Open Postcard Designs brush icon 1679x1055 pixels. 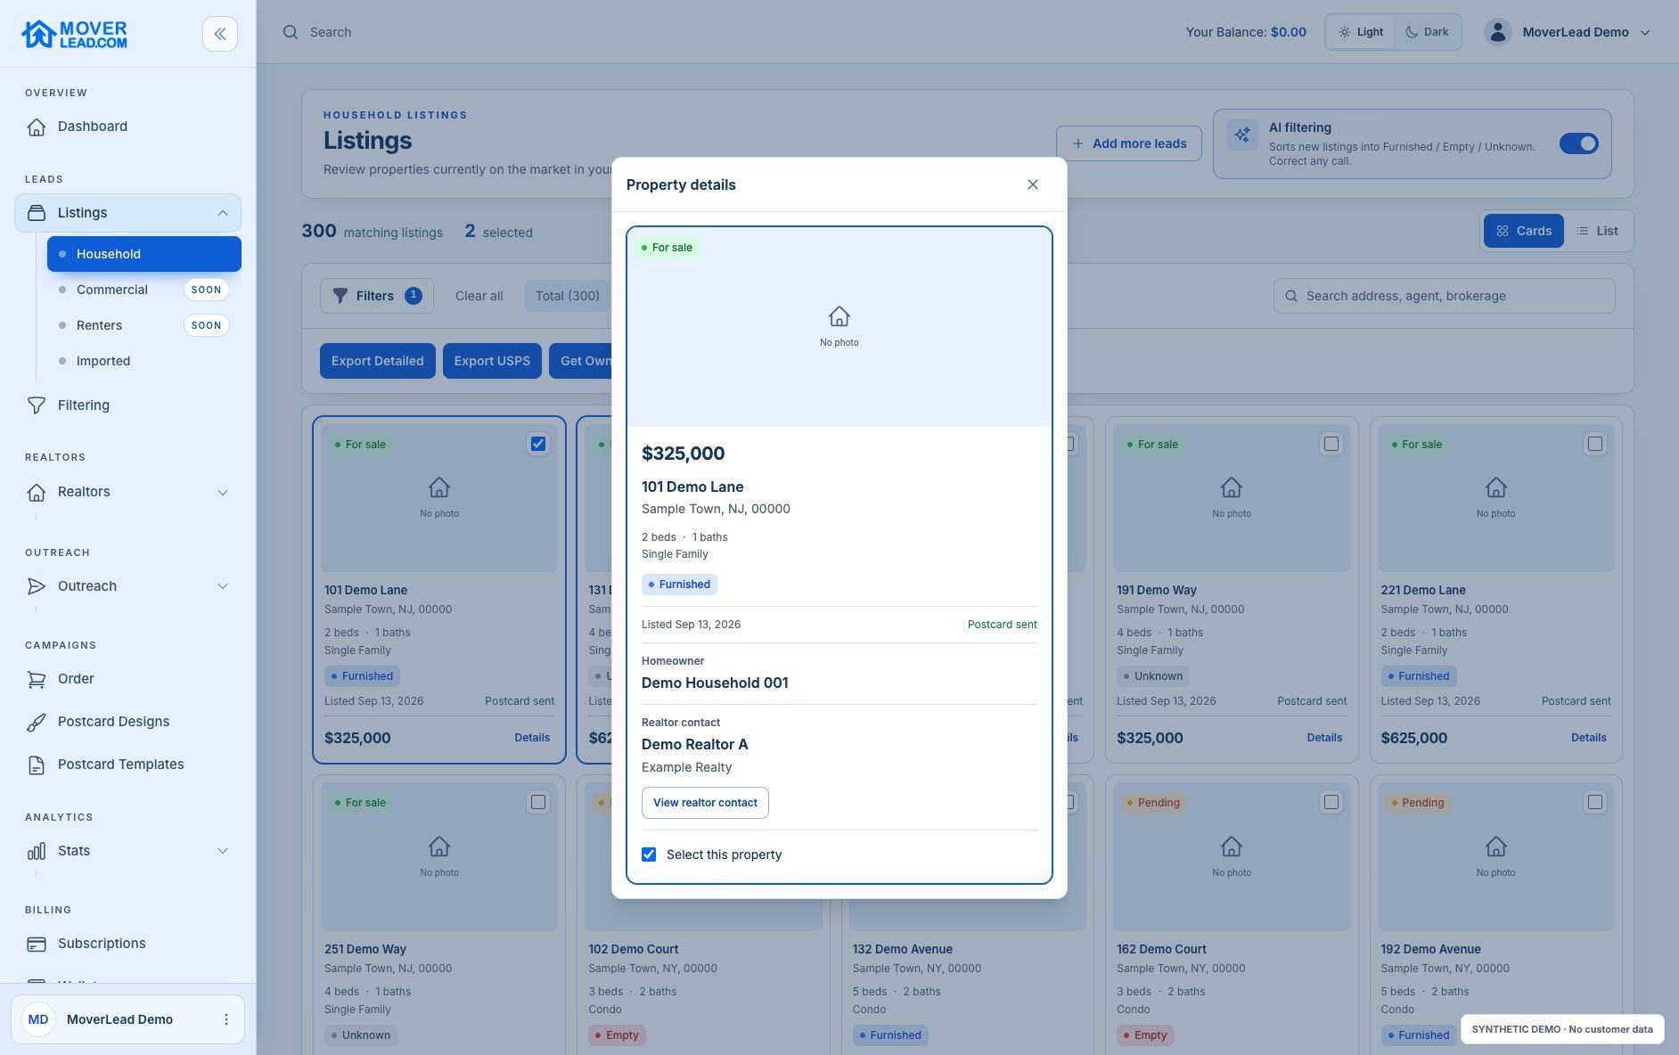37,722
